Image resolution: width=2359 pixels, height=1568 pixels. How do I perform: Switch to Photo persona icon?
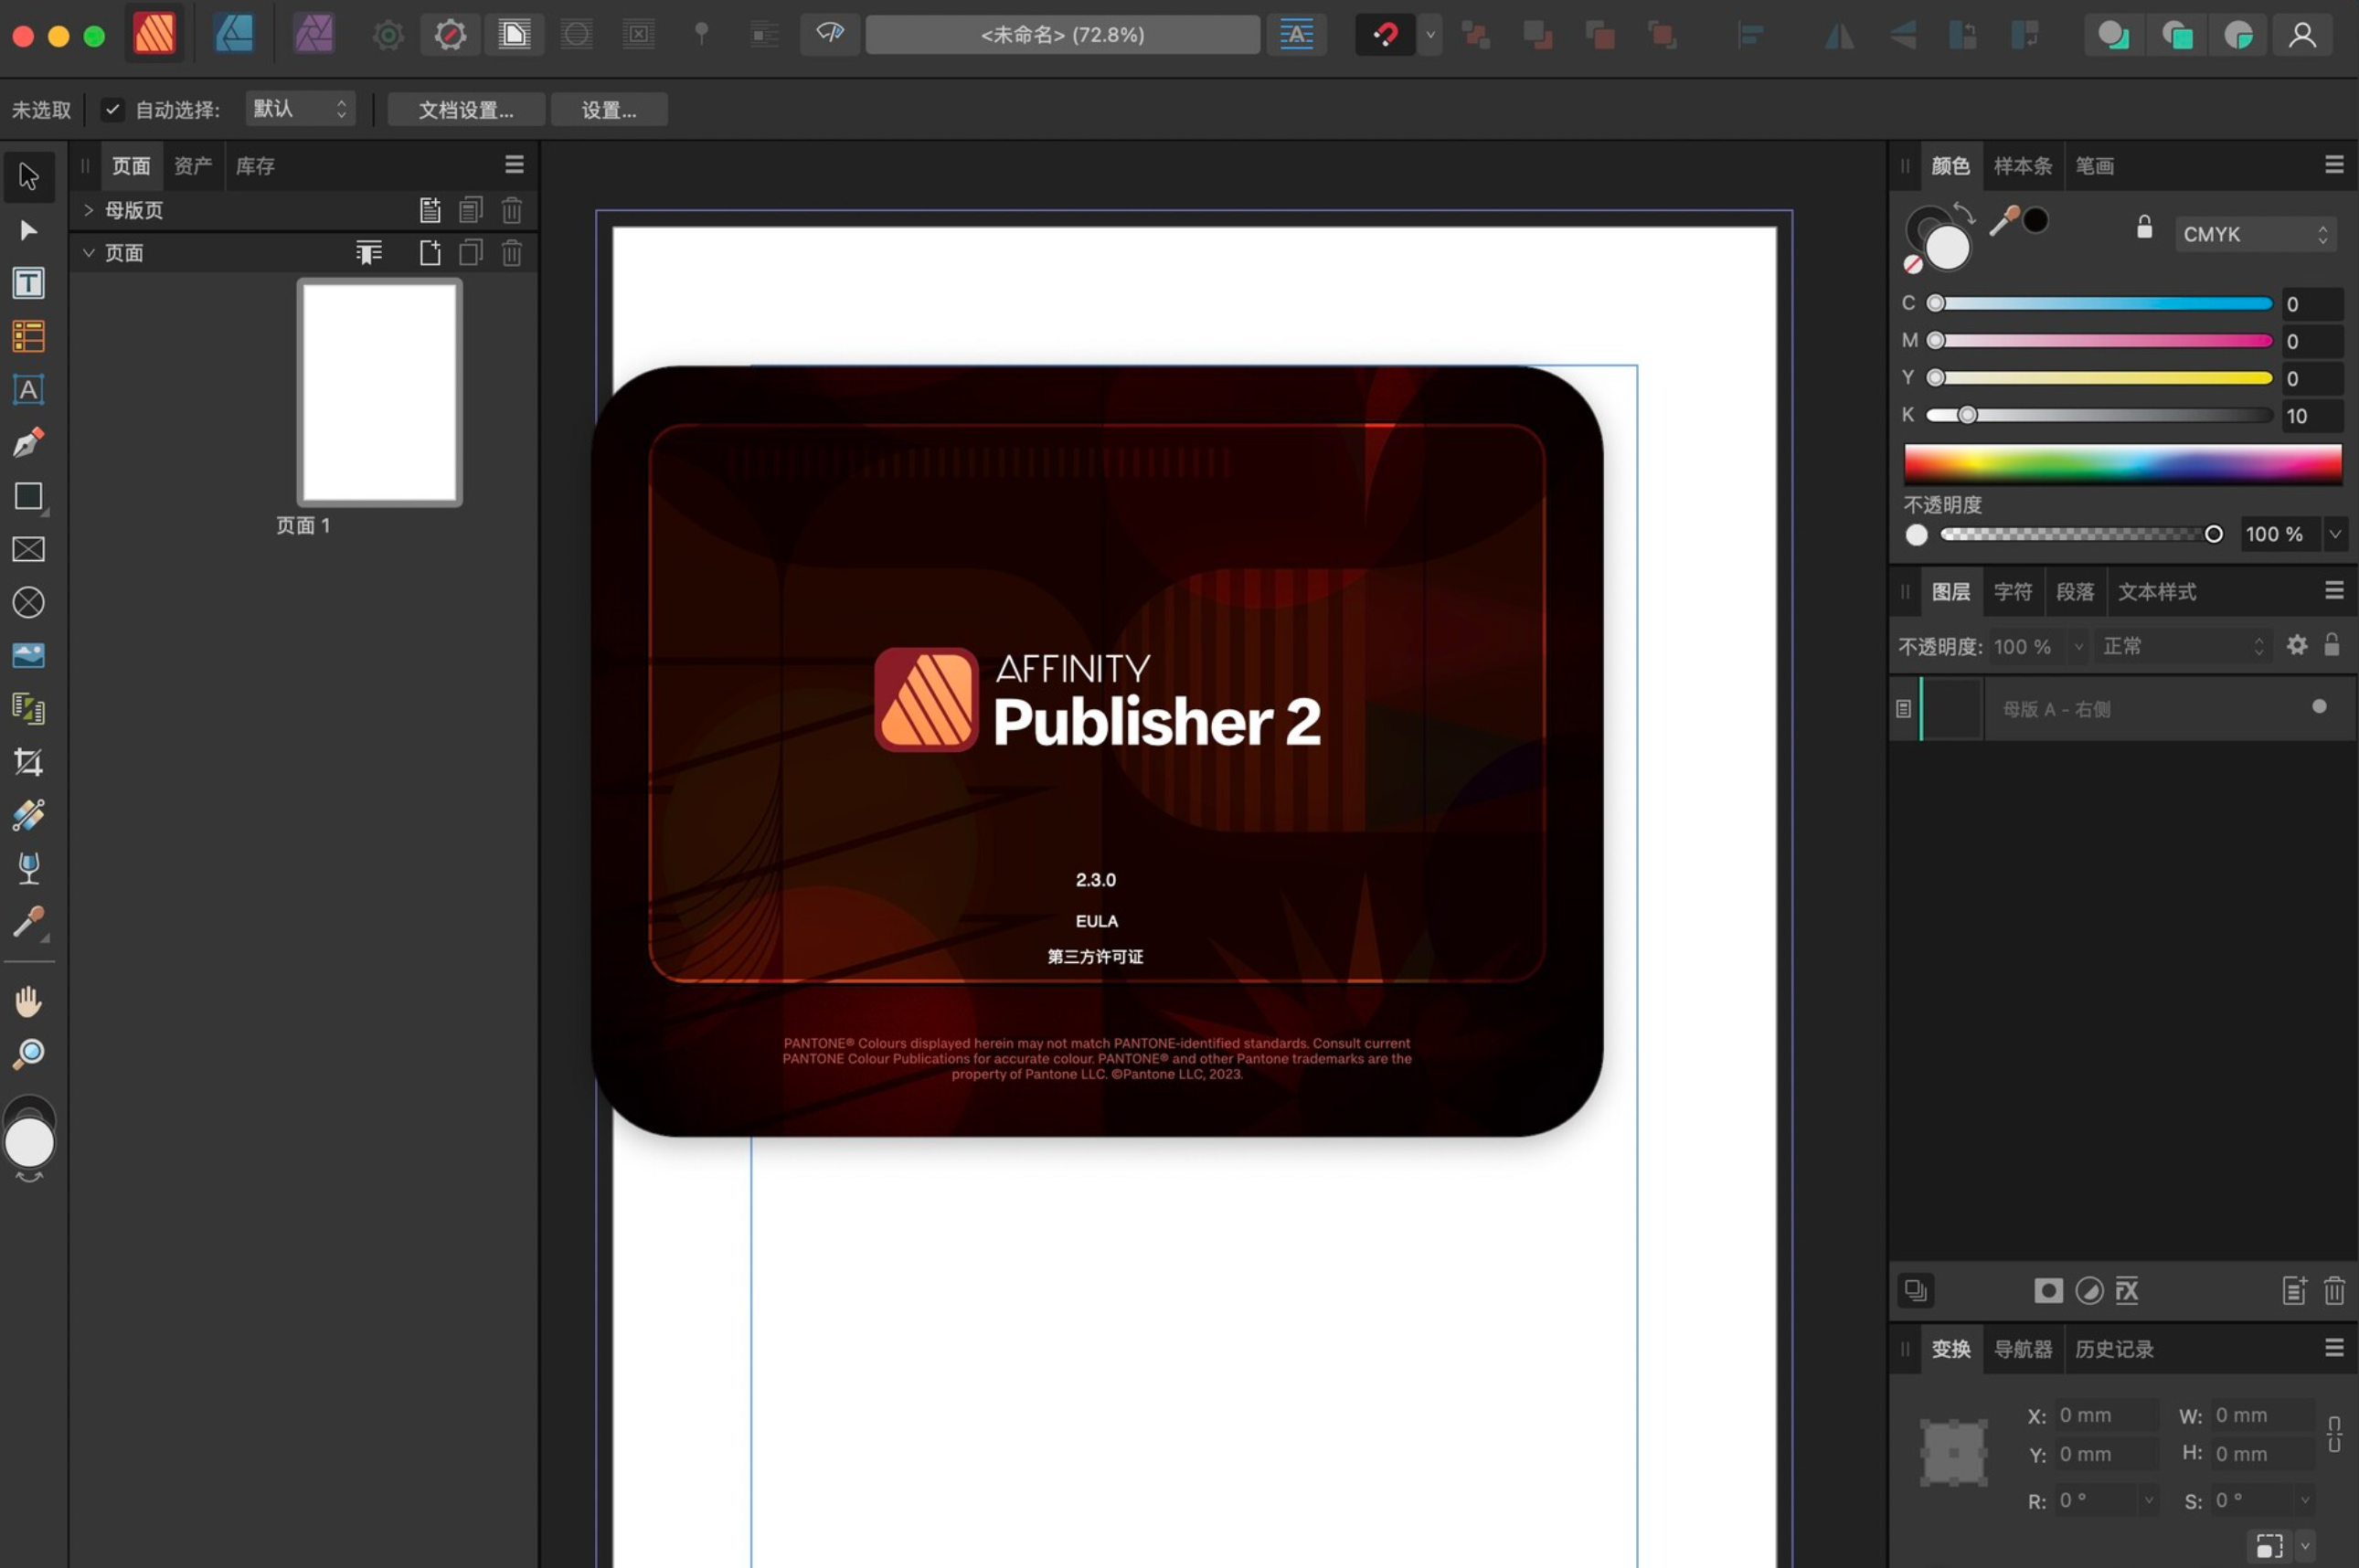tap(313, 34)
